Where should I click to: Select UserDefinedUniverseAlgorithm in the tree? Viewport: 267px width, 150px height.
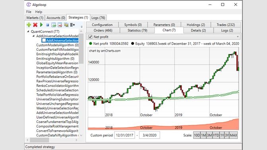point(57,117)
